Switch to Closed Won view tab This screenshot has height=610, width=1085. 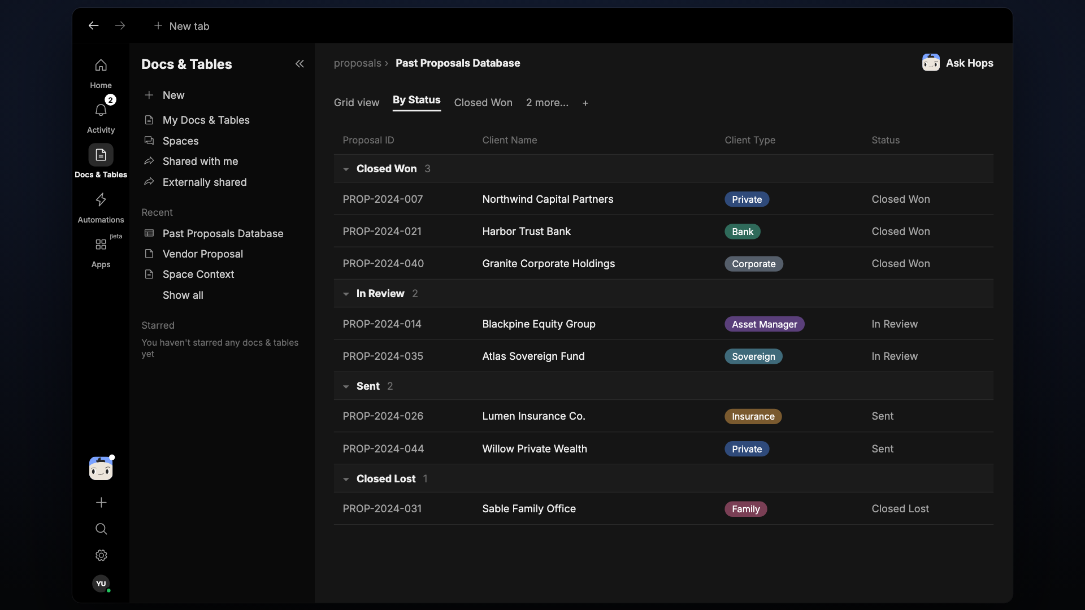(x=483, y=102)
